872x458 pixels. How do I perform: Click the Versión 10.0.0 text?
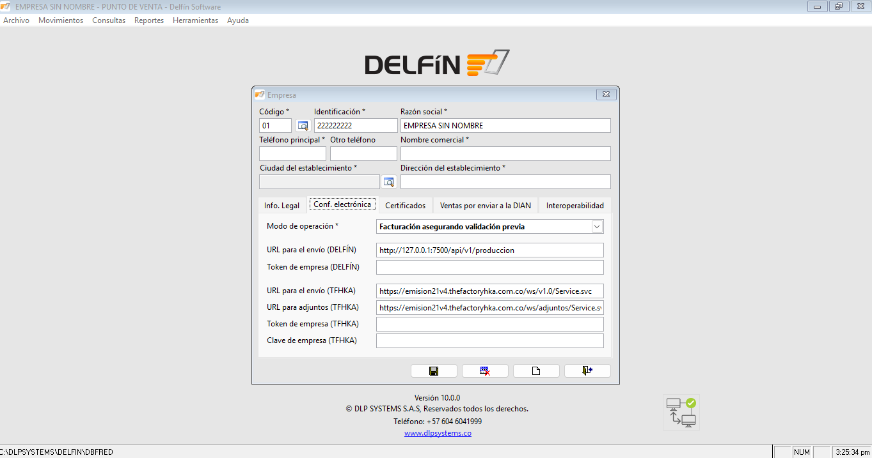click(x=437, y=397)
